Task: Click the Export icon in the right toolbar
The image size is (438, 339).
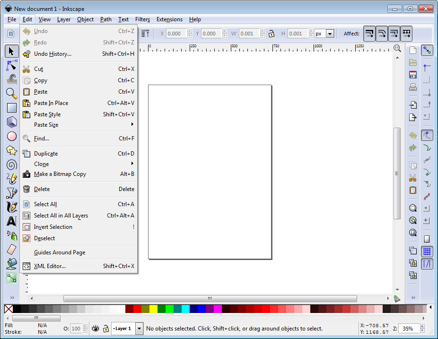Action: (x=412, y=117)
